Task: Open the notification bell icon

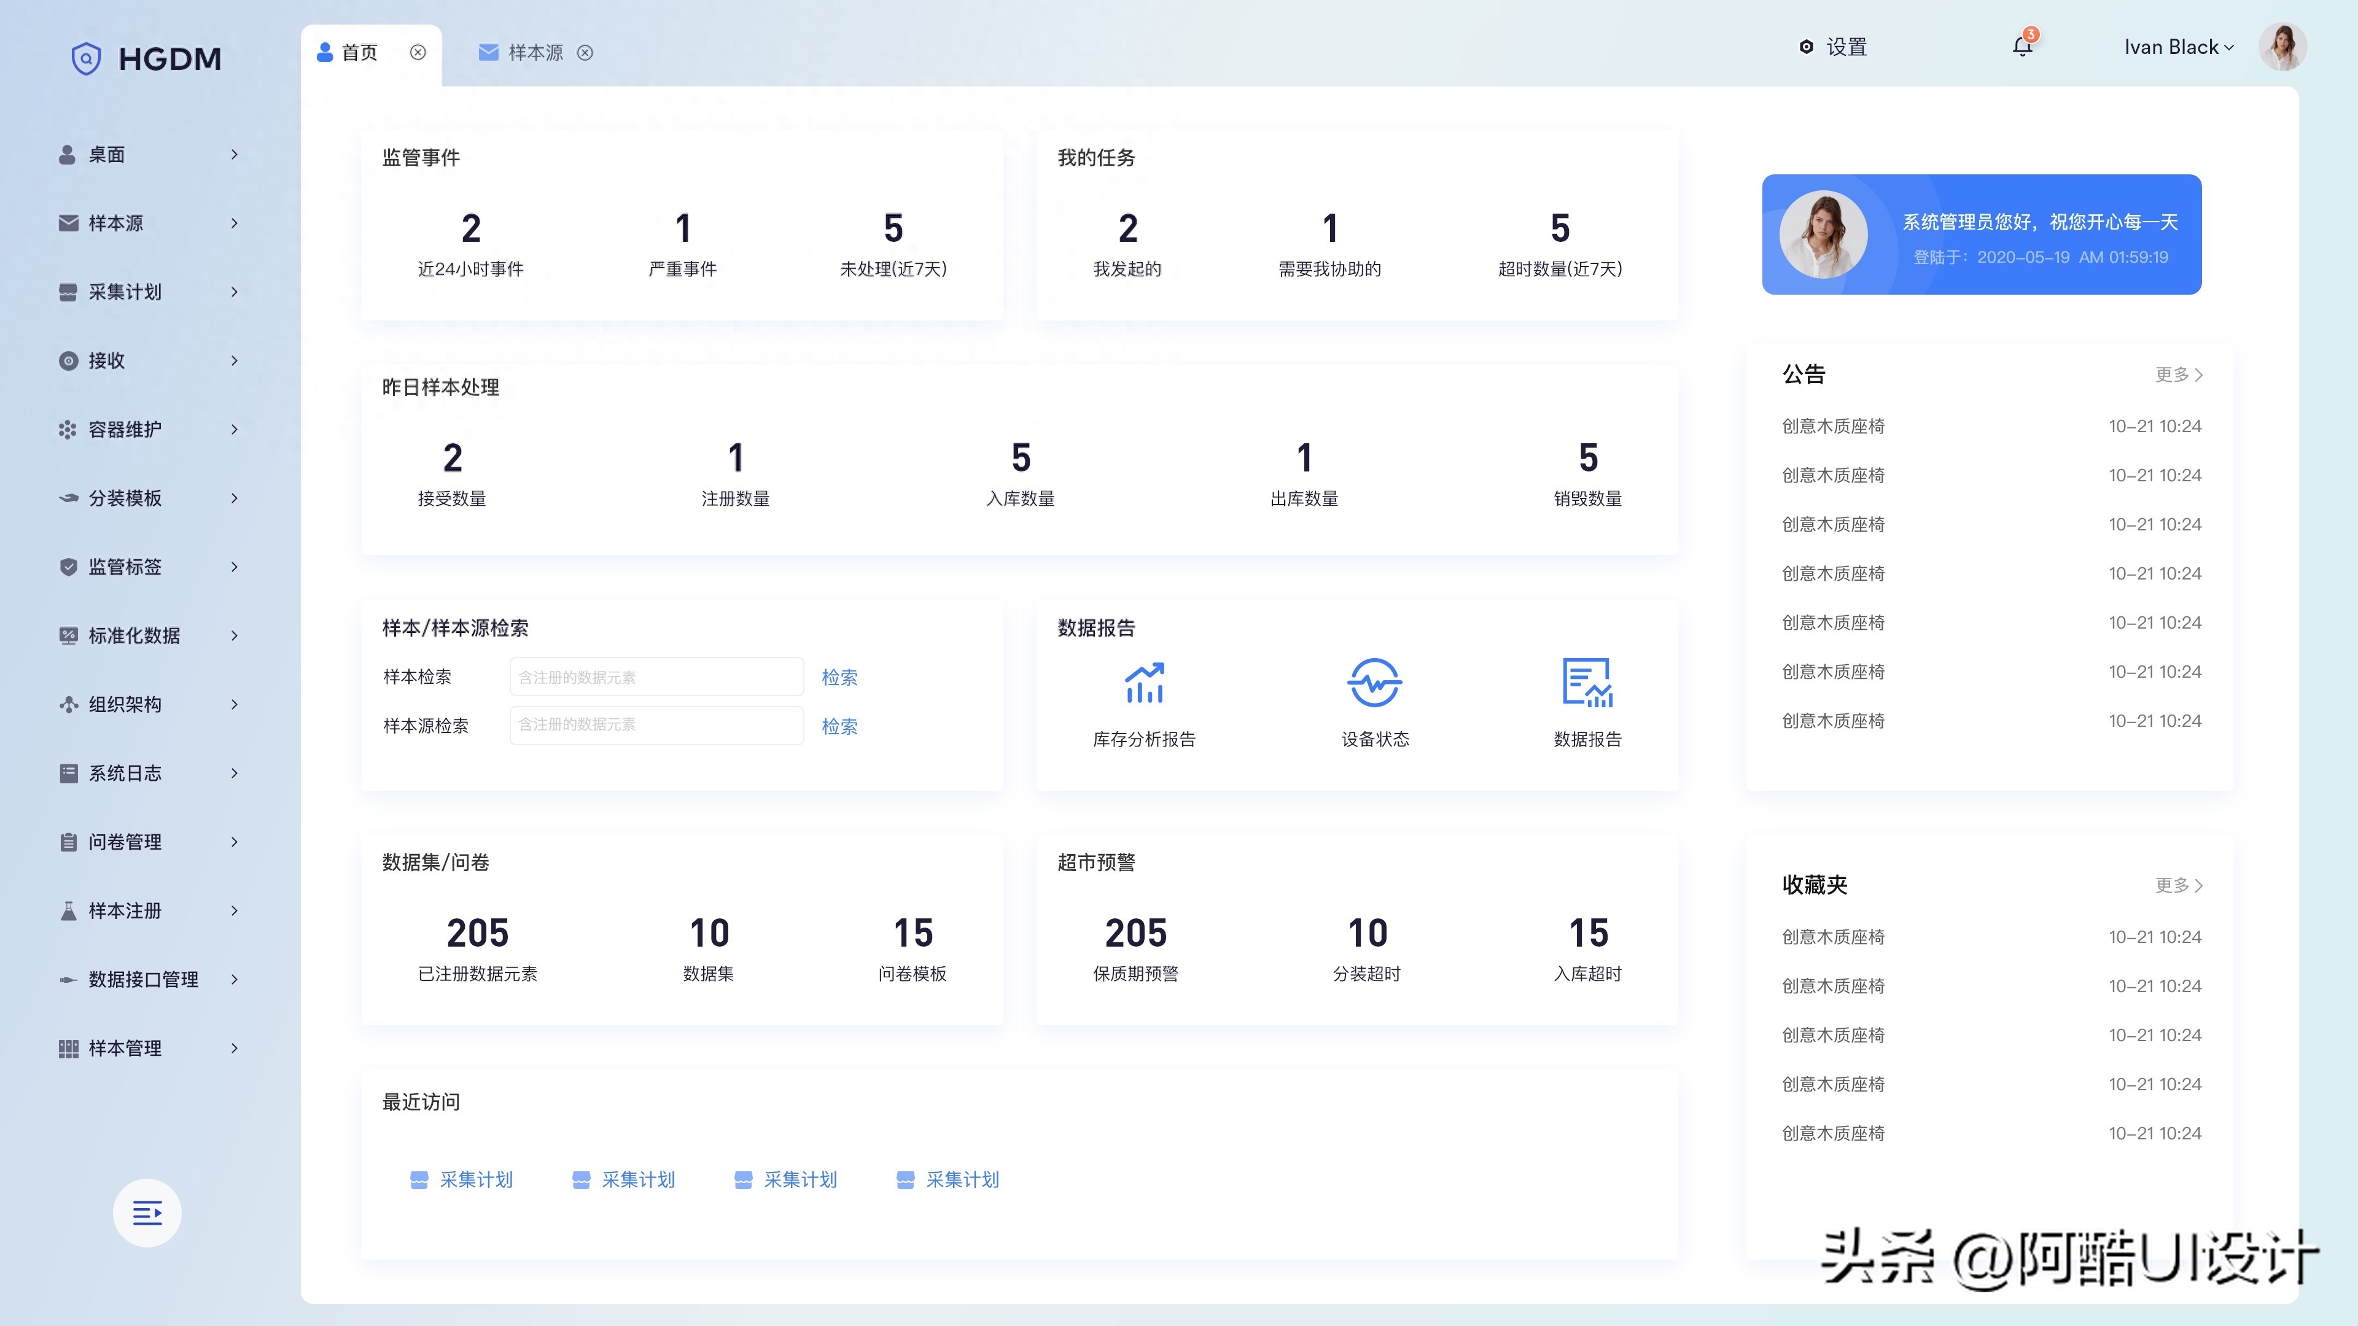Action: (x=2022, y=47)
